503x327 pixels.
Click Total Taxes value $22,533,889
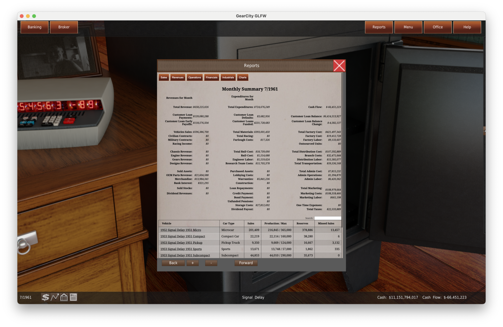[334, 209]
